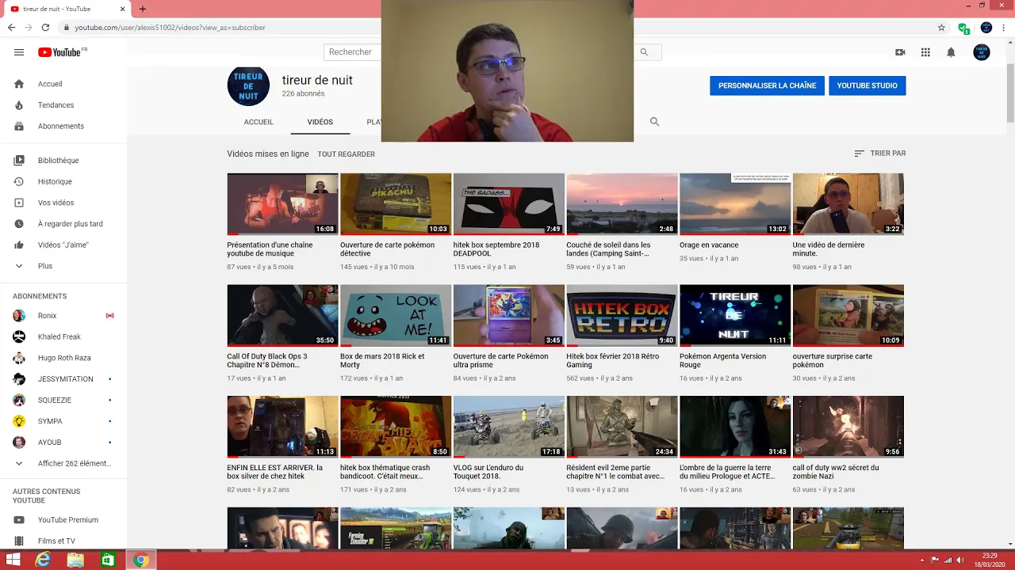Open Tendances flame icon
The height and width of the screenshot is (570, 1015).
[x=19, y=105]
